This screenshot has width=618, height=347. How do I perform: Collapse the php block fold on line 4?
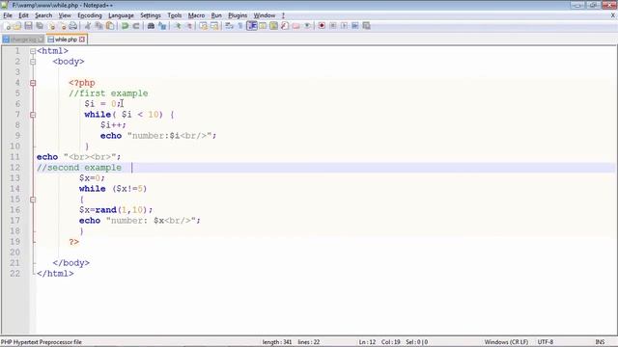coord(33,83)
